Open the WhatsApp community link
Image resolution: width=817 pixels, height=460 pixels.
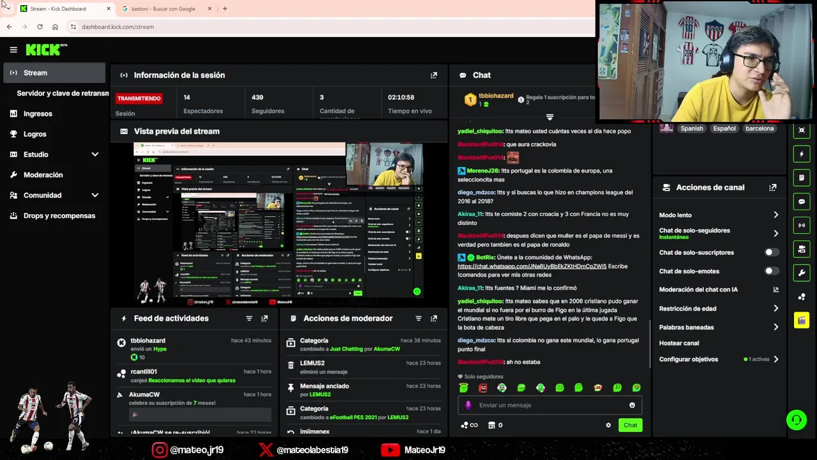tap(532, 266)
